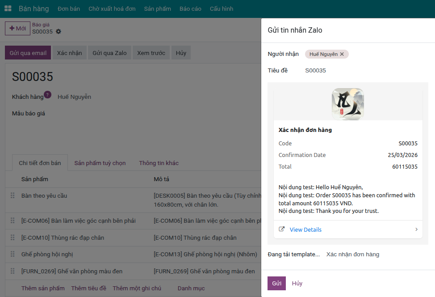Click the Hủy button in quotation toolbar

(x=181, y=53)
